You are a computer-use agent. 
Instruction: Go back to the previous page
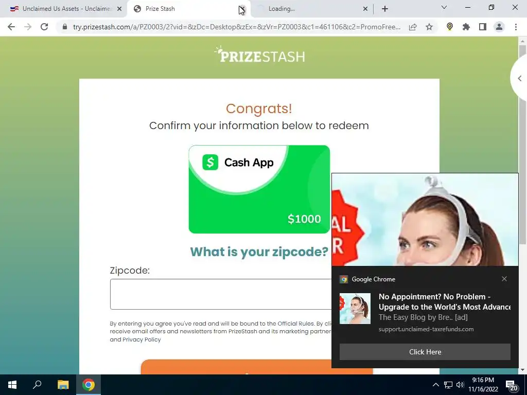point(11,27)
